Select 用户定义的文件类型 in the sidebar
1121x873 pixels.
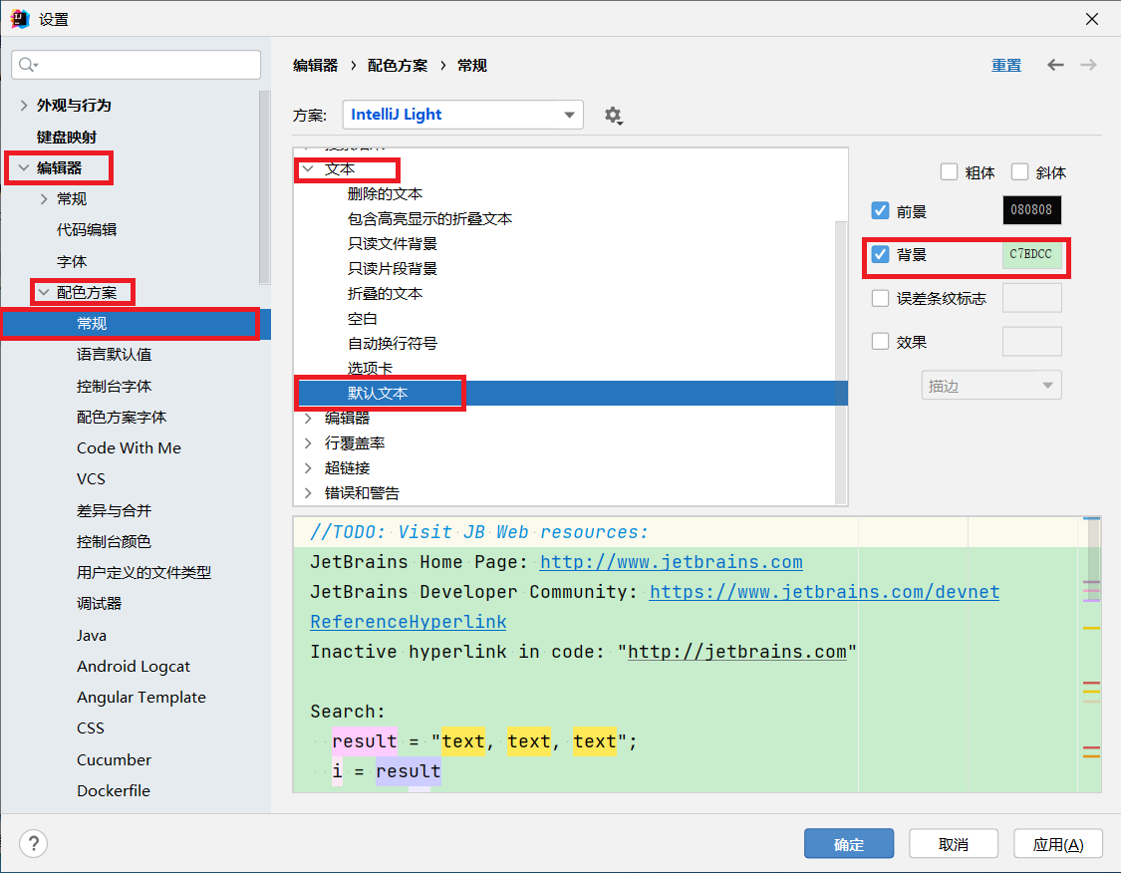pos(143,572)
